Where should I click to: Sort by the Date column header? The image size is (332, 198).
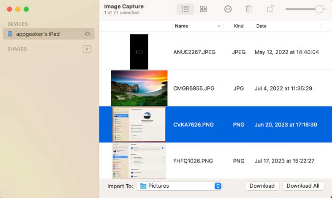261,26
